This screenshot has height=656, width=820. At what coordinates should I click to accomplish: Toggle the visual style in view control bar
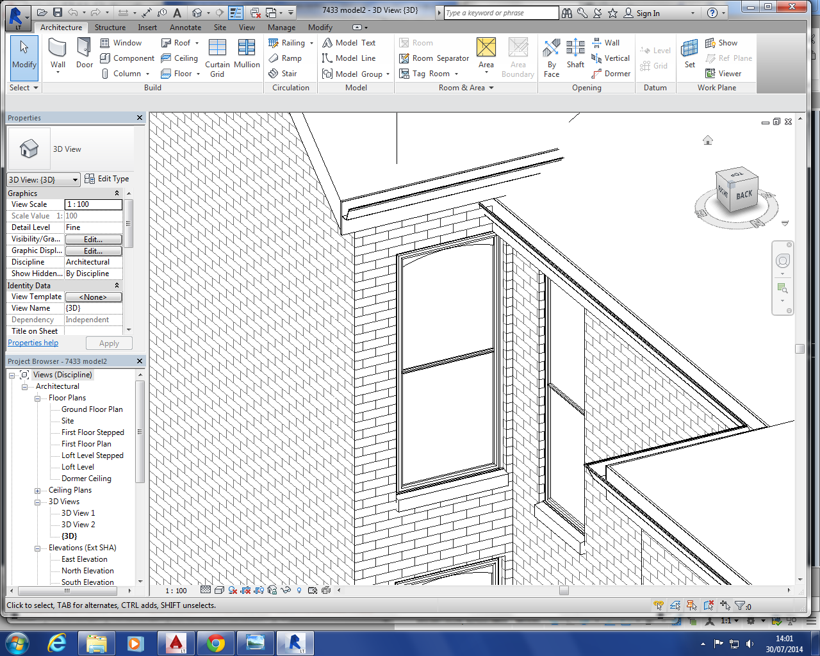(x=219, y=590)
